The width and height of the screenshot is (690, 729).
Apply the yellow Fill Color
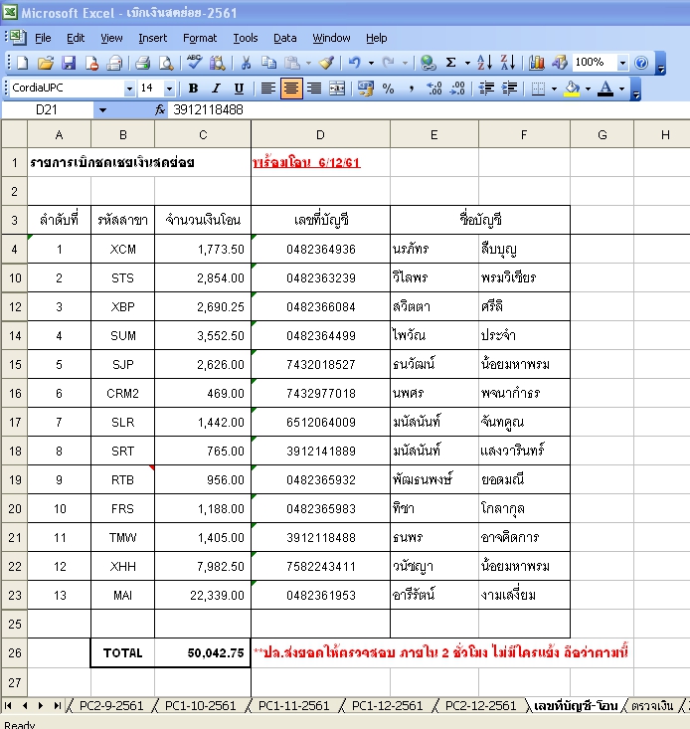click(x=572, y=89)
